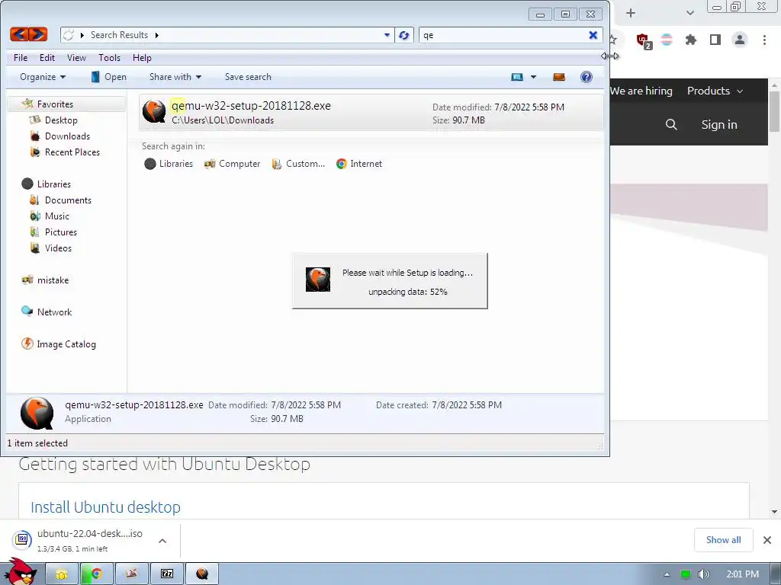Expand the Products menu on Ubuntu site
Image resolution: width=781 pixels, height=585 pixels.
[715, 91]
